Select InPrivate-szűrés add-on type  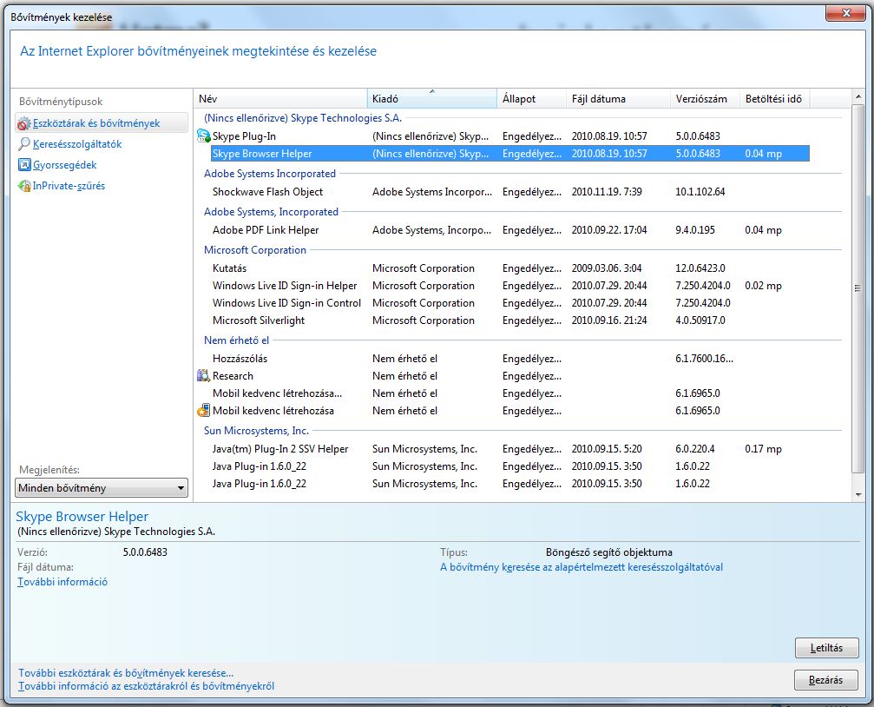click(69, 186)
